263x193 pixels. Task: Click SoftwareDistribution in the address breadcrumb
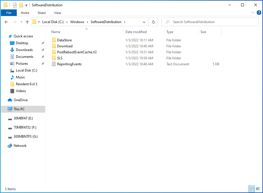click(106, 22)
